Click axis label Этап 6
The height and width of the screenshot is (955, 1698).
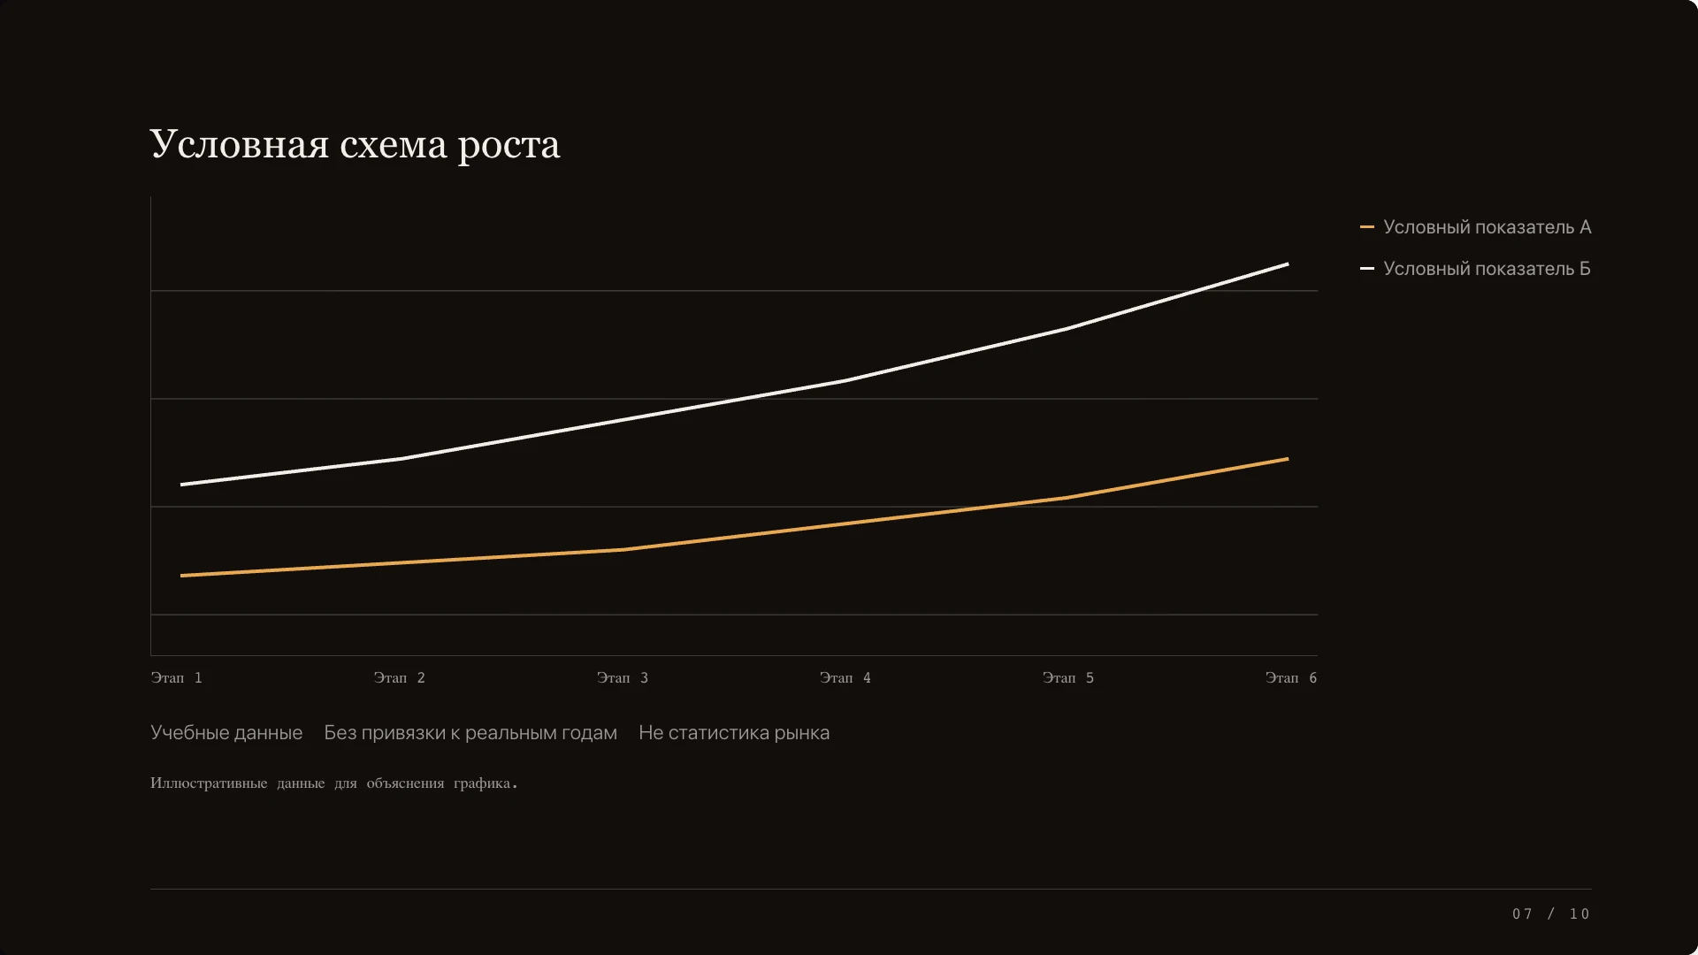(1290, 678)
